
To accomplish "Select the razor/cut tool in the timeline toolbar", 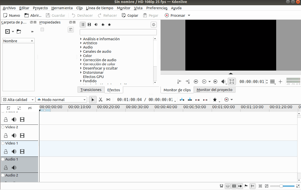I will (x=101, y=99).
